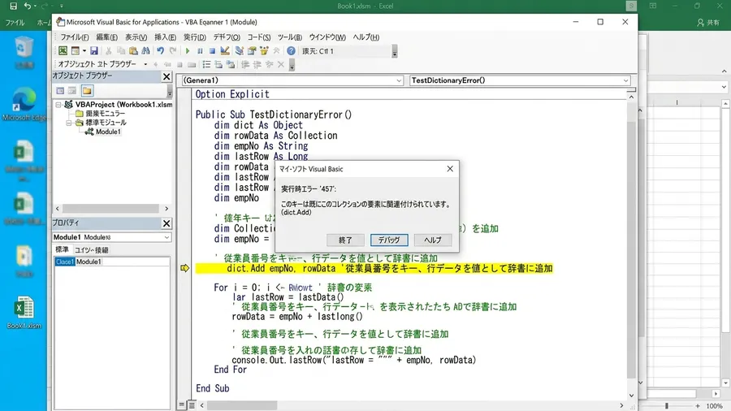
Task: Open the ツール menu
Action: click(289, 37)
